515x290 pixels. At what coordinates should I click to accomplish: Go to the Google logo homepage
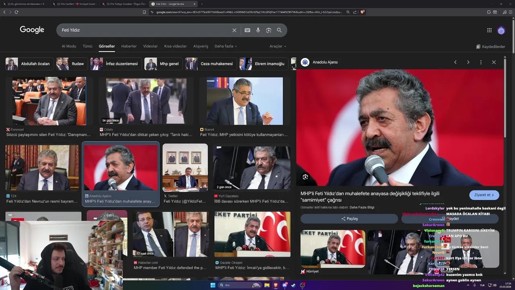32,30
